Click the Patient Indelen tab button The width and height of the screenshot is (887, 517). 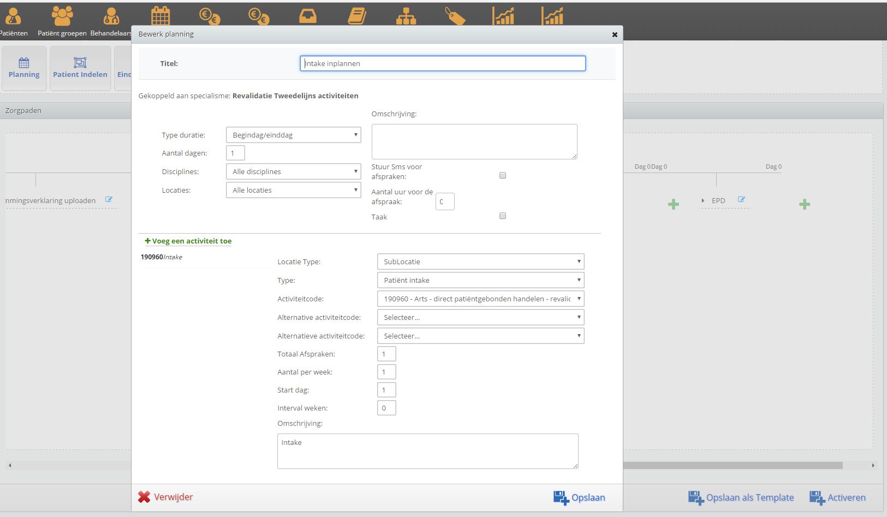[x=80, y=68]
